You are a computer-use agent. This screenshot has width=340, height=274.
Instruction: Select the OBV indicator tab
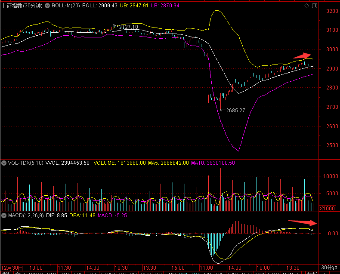pyautogui.click(x=146, y=273)
